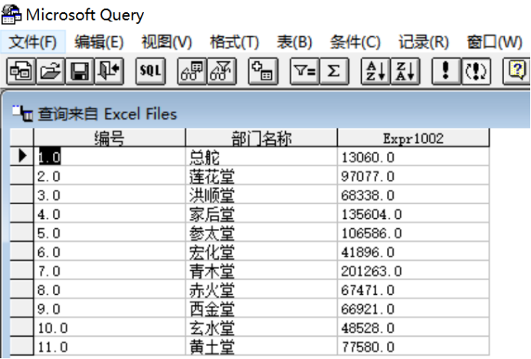
Task: Open the 窗口(W) menu
Action: coord(494,42)
